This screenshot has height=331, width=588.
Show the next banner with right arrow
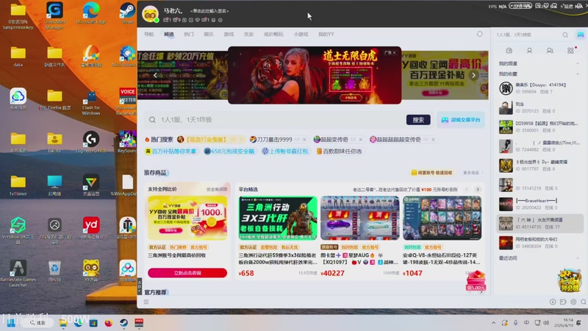(x=473, y=75)
